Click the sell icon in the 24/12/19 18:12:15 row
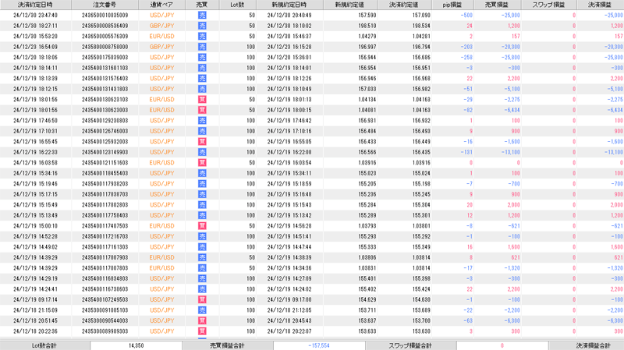Viewport: 624px width, 350px height. (x=202, y=89)
